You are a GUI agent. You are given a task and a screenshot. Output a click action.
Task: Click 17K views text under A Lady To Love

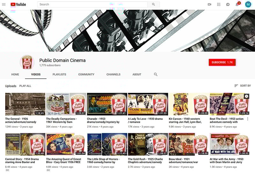point(134,127)
